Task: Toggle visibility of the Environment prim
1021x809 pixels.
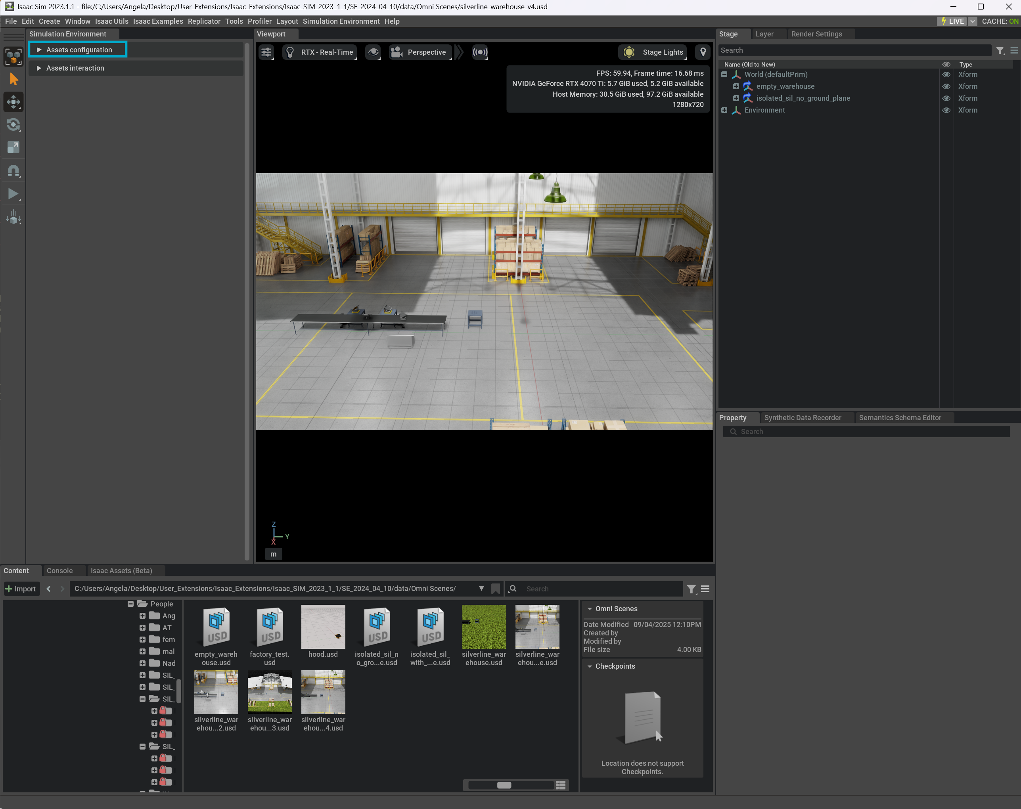Action: point(946,110)
